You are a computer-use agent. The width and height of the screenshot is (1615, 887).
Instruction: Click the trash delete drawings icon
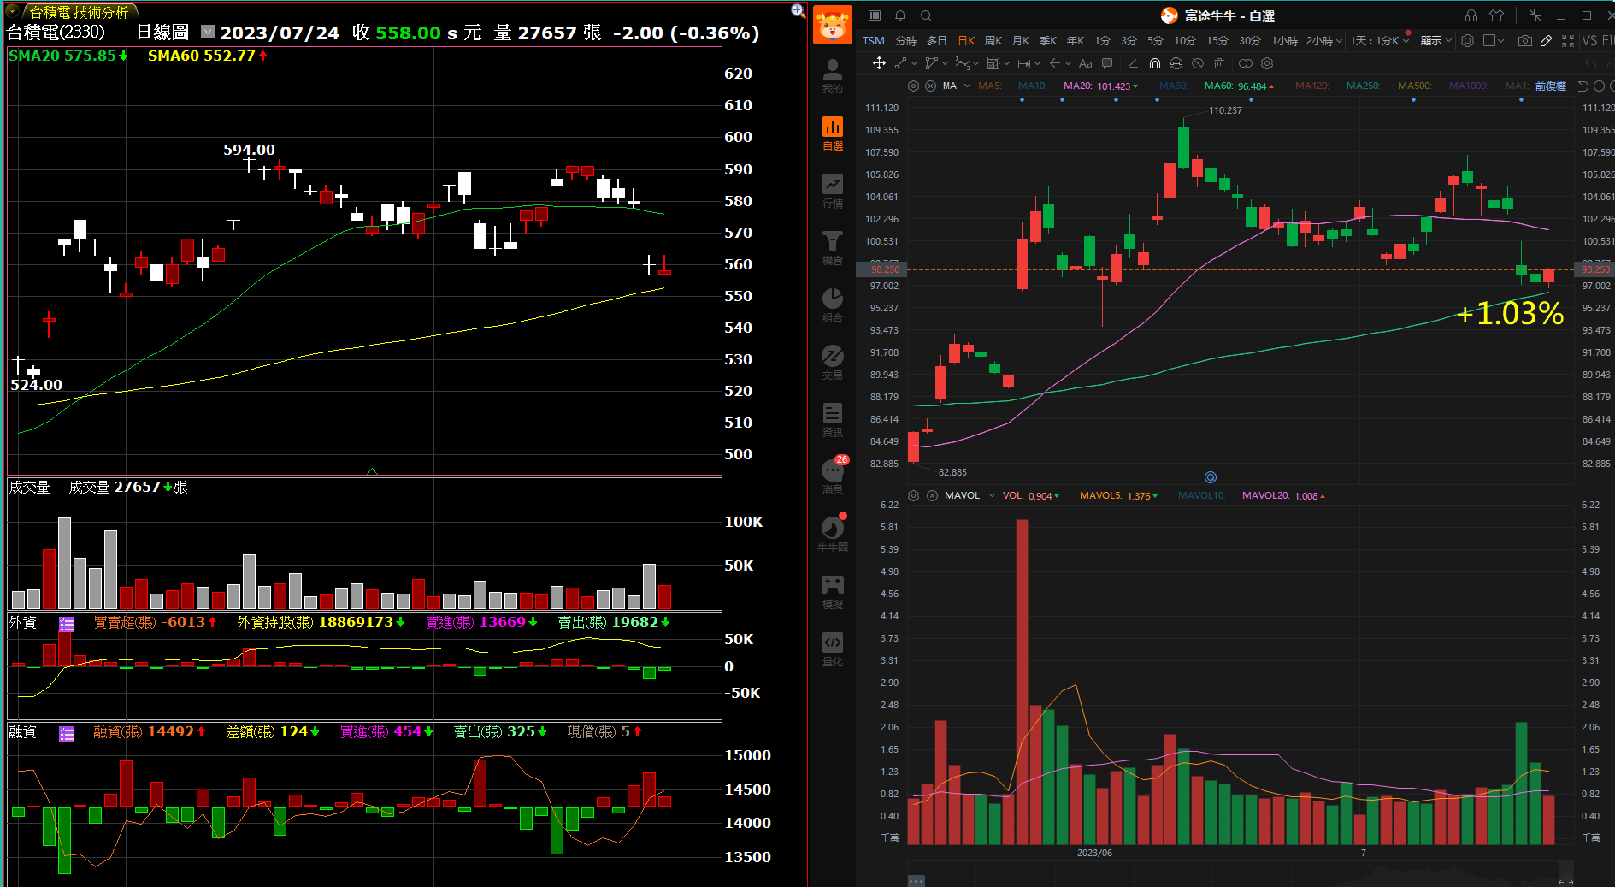pos(1219,63)
